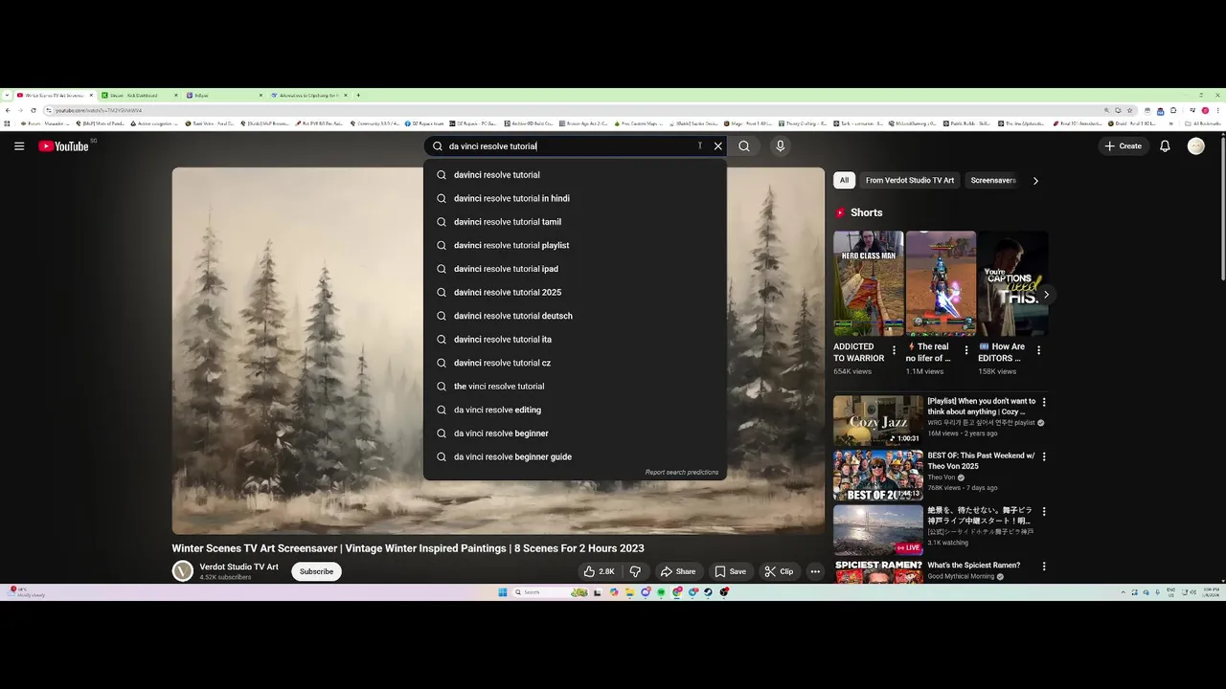Choose suggestion davinci resolve tutorial ita
This screenshot has height=689, width=1226.
pyautogui.click(x=575, y=339)
